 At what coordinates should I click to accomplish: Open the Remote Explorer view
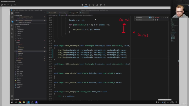[x=12, y=29]
